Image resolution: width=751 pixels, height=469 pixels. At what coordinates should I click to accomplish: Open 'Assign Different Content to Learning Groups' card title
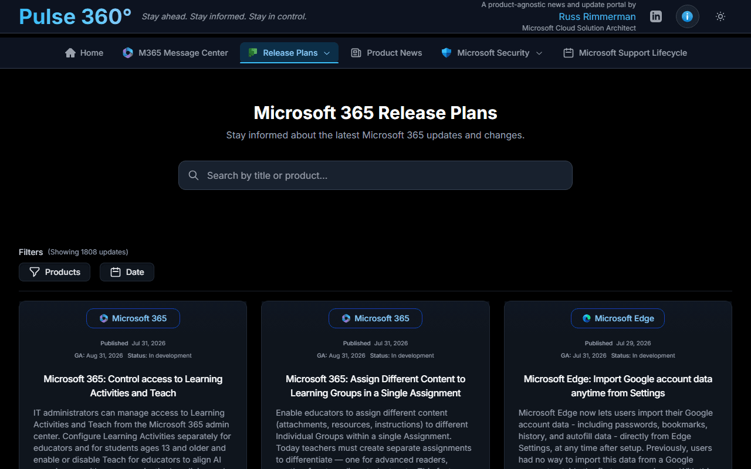point(375,386)
